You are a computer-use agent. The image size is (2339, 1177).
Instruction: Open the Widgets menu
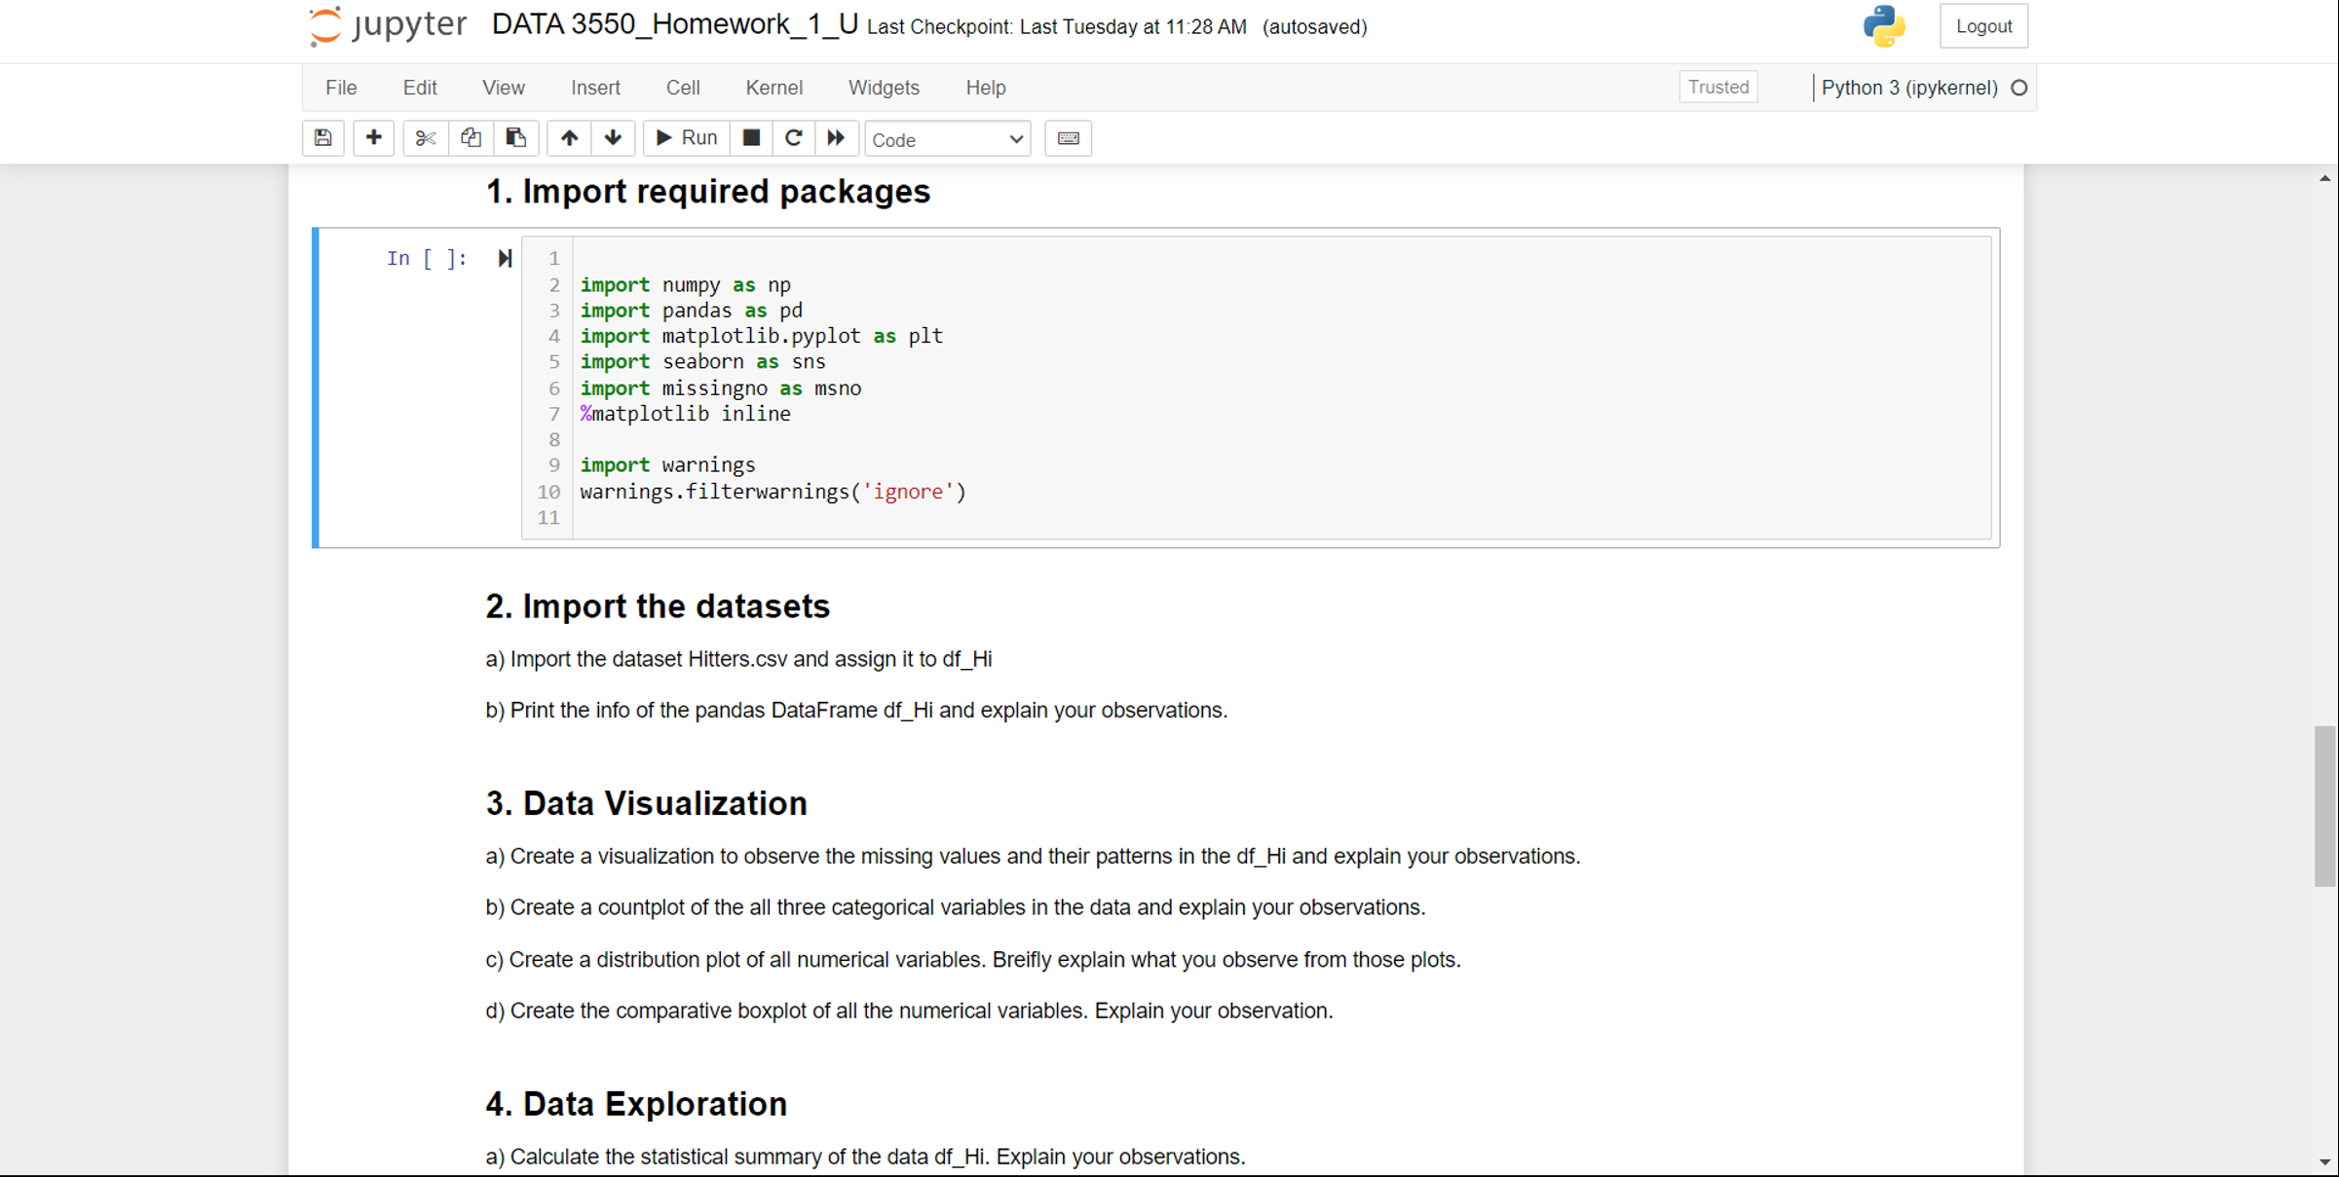883,88
